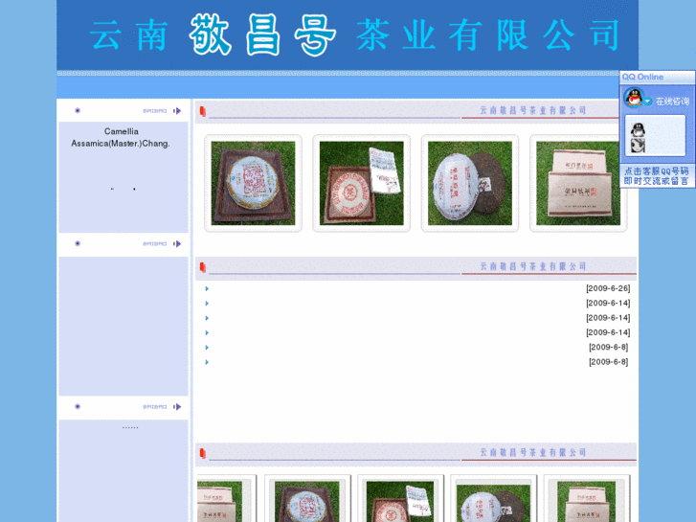Click the arrow bullet of the second 2009-6-14 news row
Image resolution: width=696 pixels, height=522 pixels.
point(207,318)
